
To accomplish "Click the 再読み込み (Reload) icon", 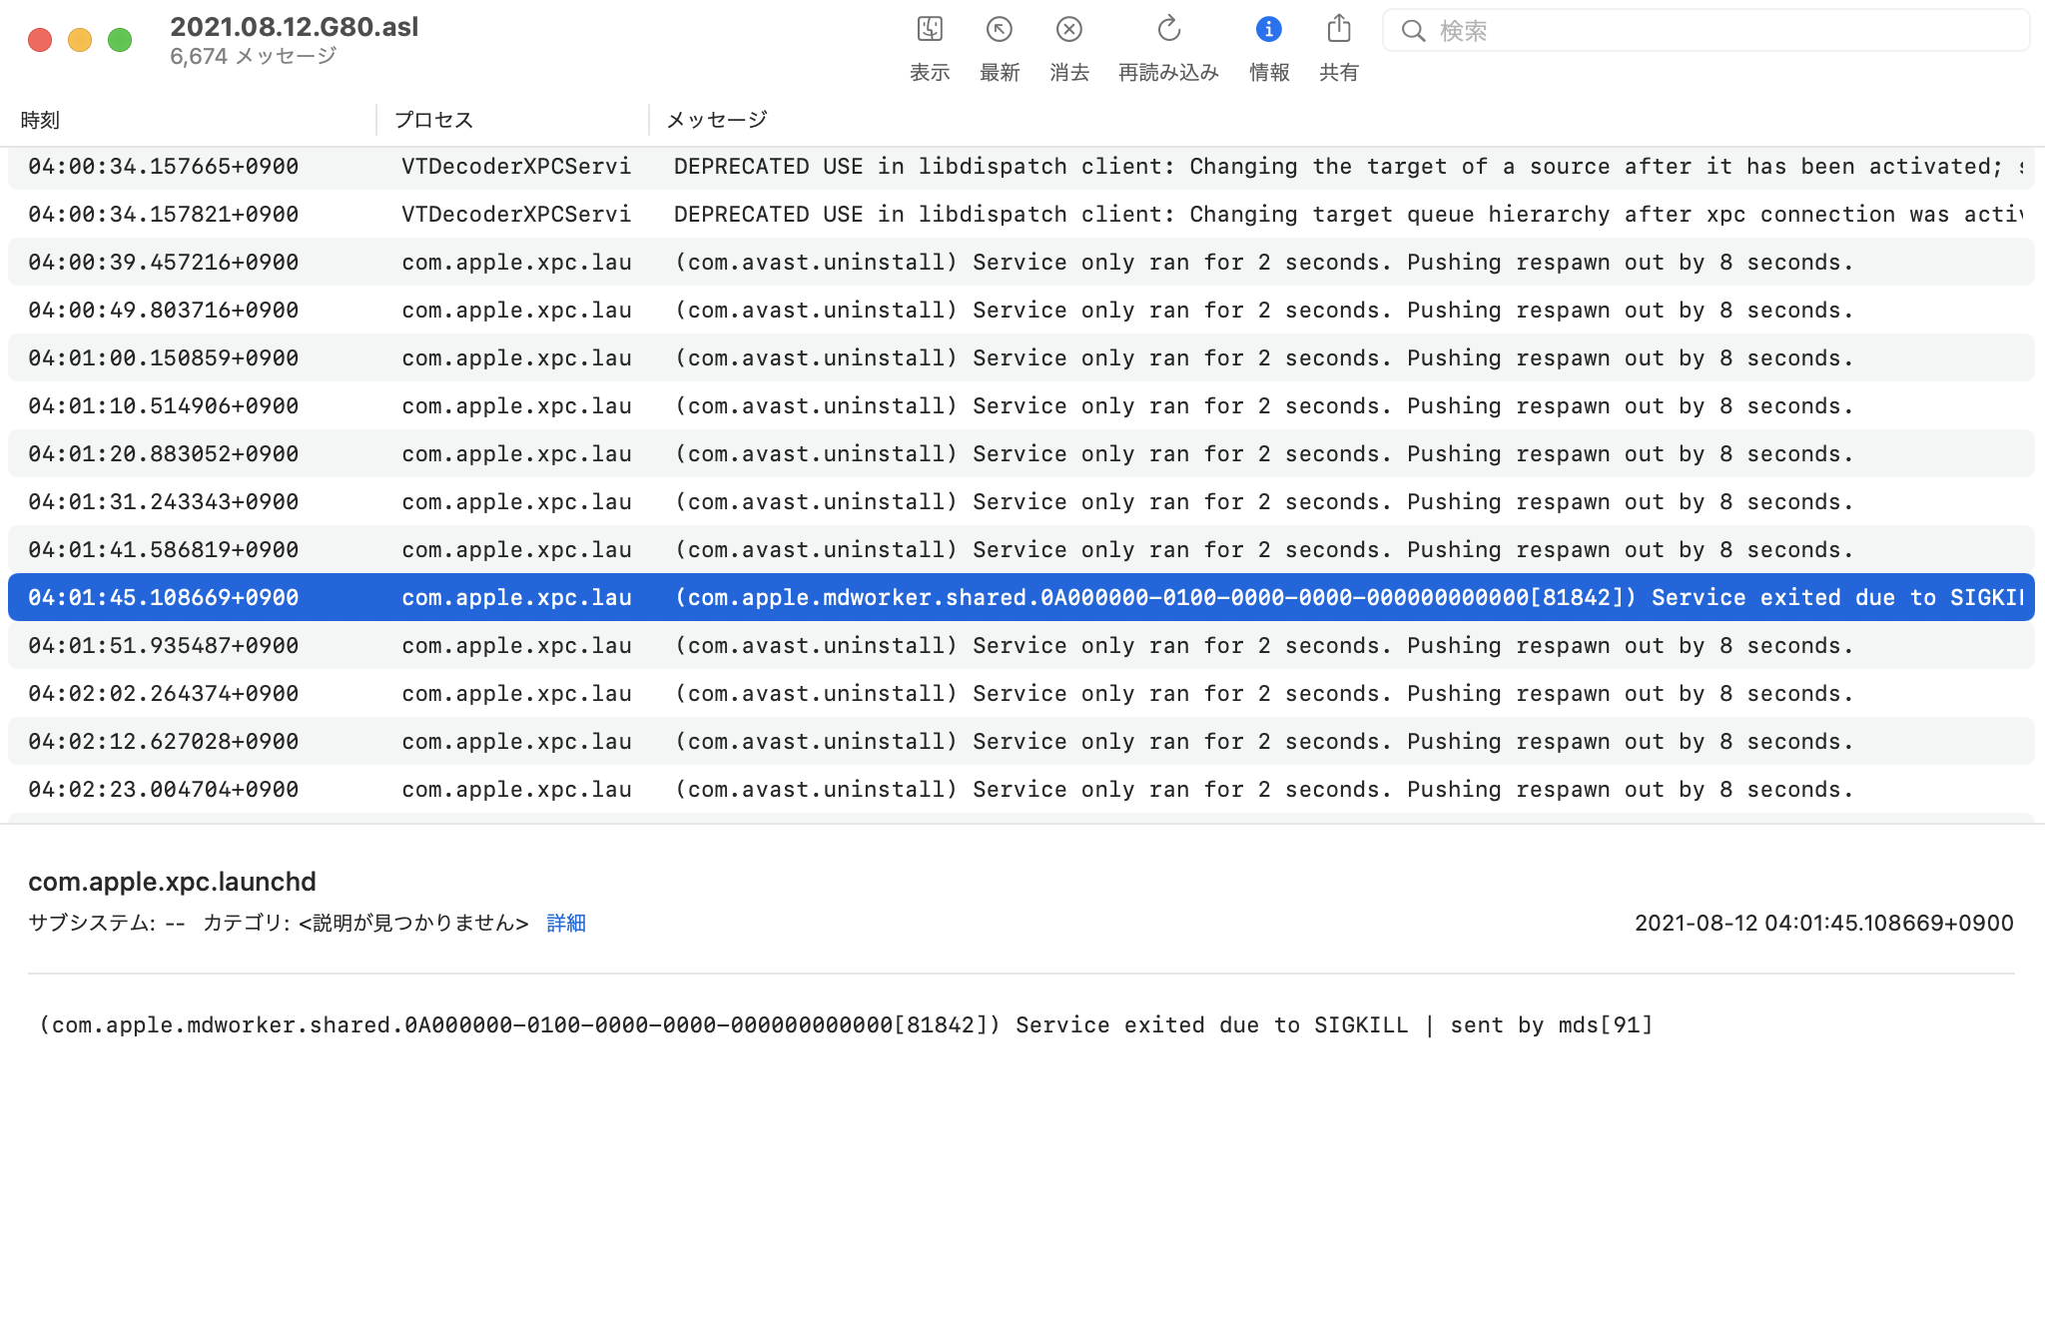I will tap(1168, 30).
